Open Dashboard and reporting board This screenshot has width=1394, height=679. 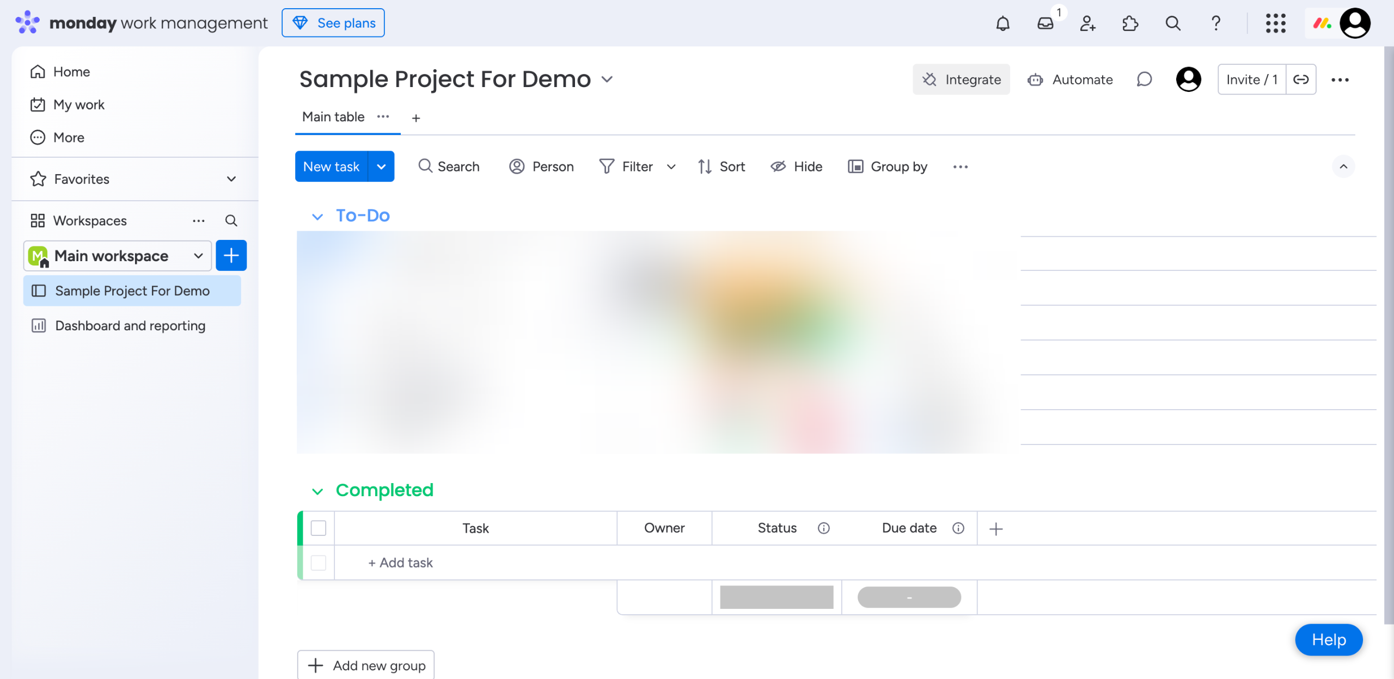pyautogui.click(x=130, y=325)
